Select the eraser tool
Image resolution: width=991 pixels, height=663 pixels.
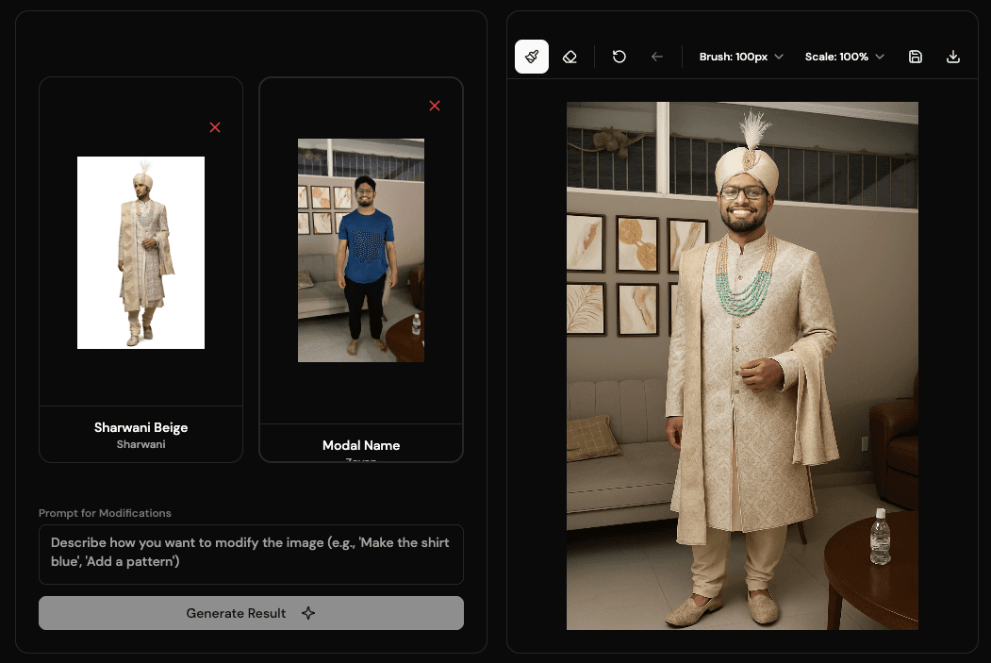[570, 57]
